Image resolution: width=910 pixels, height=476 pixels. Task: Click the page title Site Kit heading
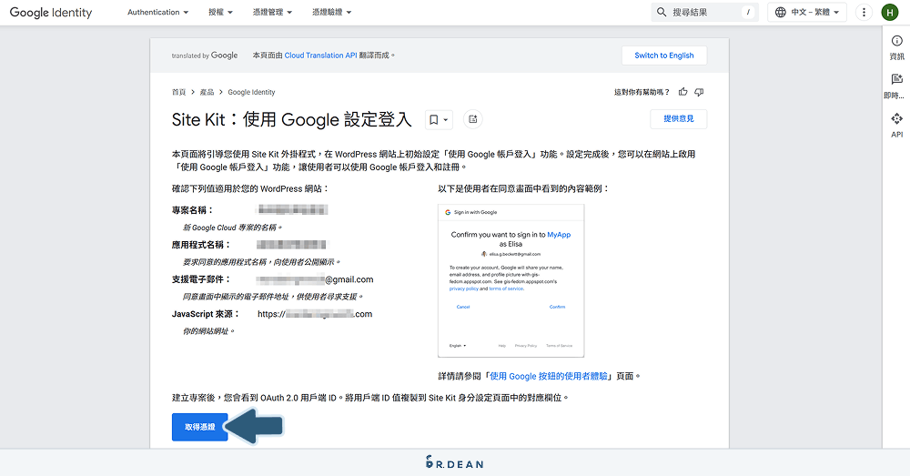[292, 119]
